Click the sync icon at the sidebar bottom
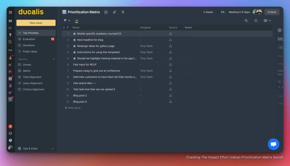 click(10, 133)
